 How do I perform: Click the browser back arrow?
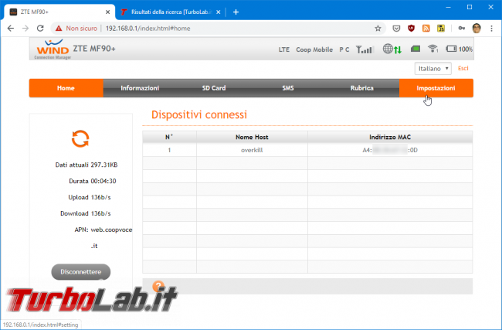pos(11,28)
